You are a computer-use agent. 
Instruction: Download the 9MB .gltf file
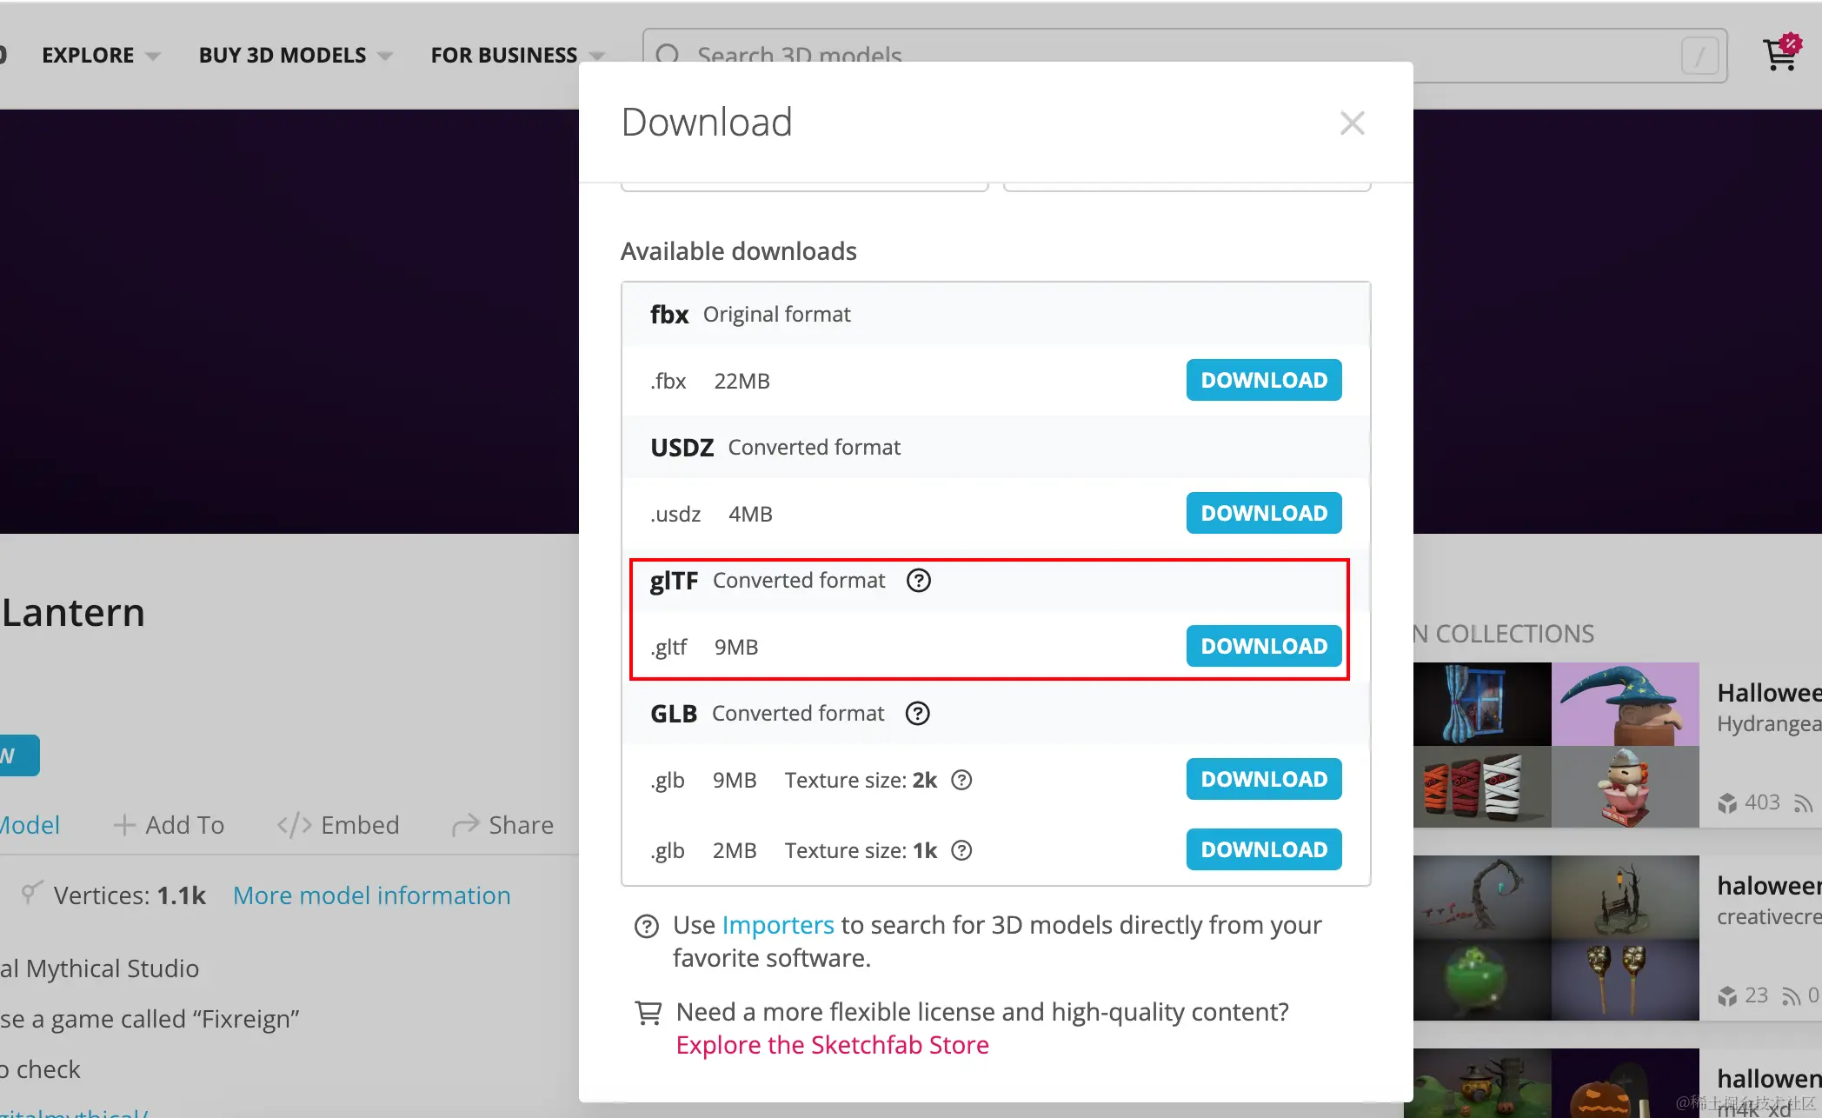coord(1263,646)
